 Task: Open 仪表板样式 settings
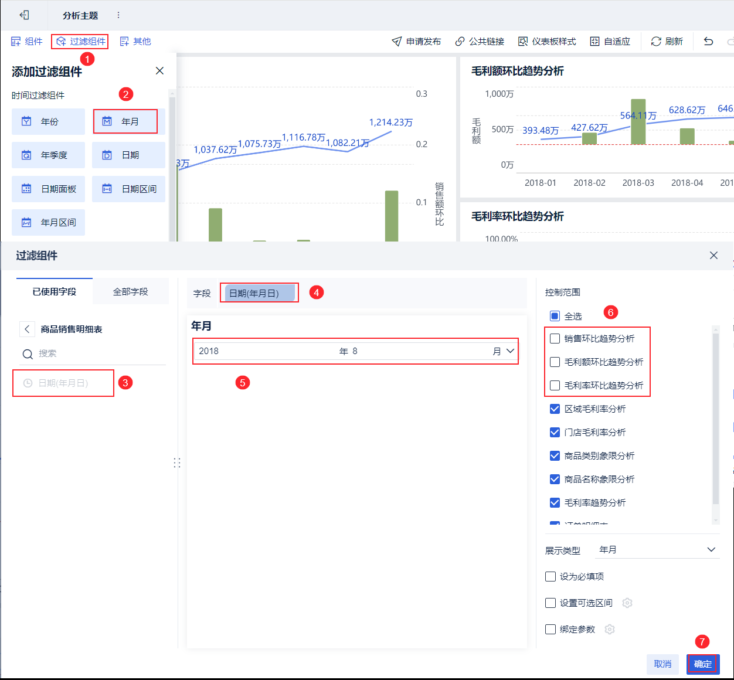coord(547,42)
